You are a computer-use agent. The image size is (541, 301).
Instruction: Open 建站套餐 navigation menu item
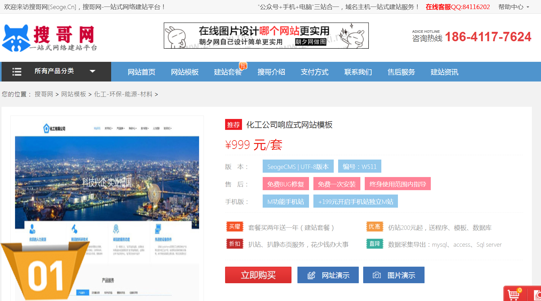[x=228, y=72]
